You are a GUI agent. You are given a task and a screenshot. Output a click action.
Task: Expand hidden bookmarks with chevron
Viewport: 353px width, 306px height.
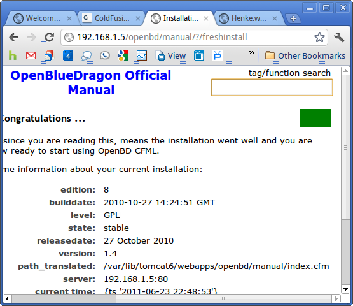[251, 53]
